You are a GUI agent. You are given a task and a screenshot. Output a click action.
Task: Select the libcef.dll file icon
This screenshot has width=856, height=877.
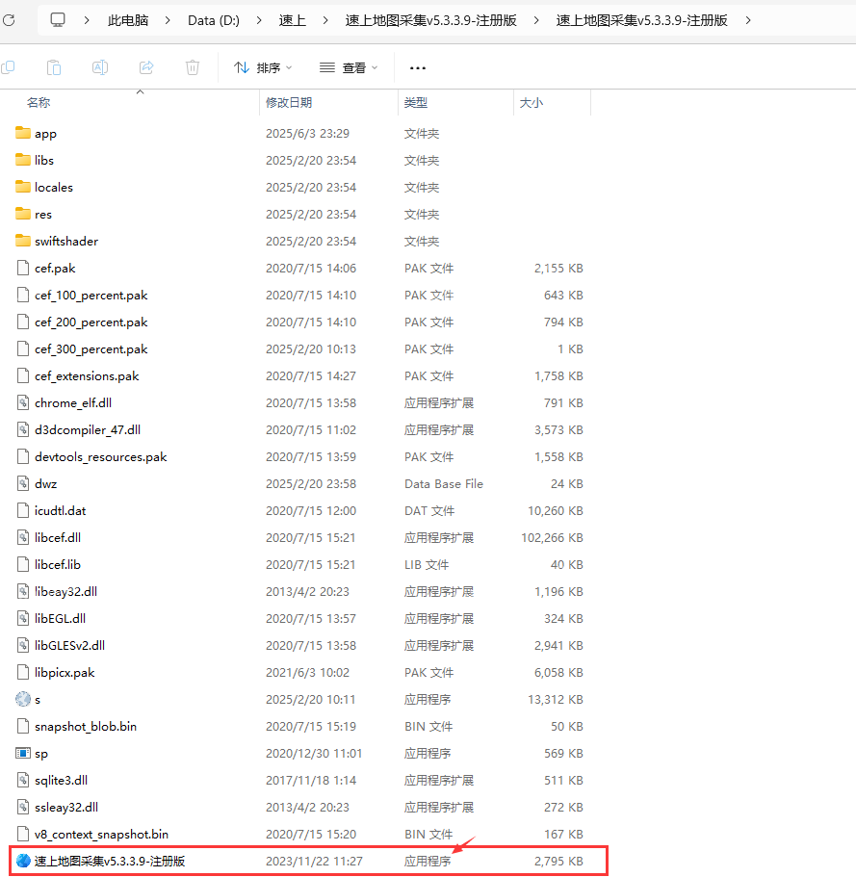point(23,537)
